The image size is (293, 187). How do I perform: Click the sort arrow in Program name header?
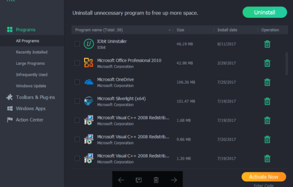tap(170, 30)
